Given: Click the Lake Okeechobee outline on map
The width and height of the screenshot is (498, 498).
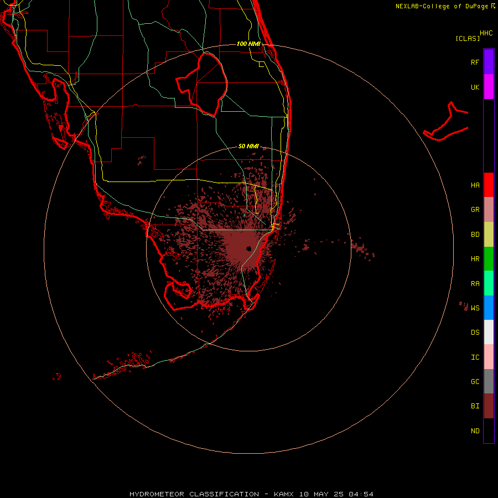Looking at the screenshot, I should (201, 84).
